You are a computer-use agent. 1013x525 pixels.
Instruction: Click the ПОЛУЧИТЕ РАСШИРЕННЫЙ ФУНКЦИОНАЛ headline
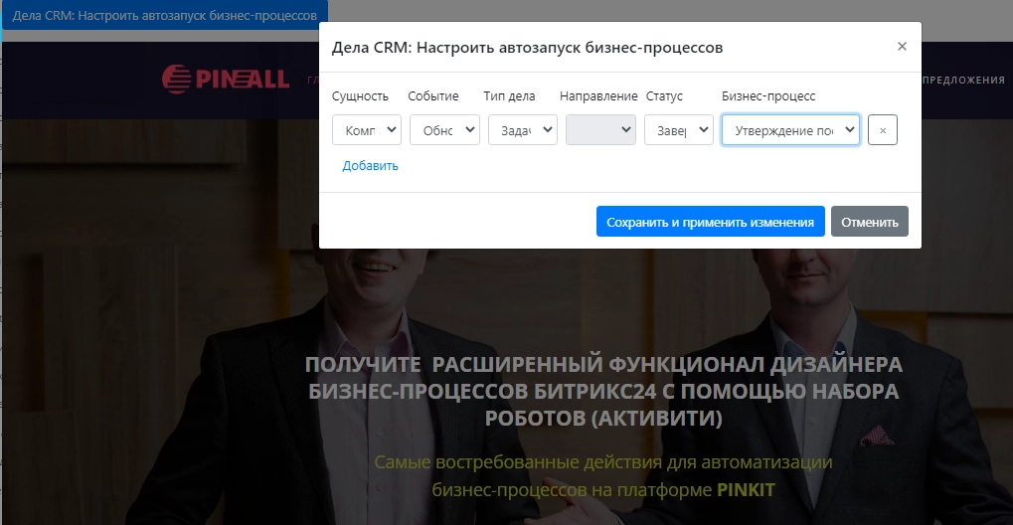(x=603, y=391)
